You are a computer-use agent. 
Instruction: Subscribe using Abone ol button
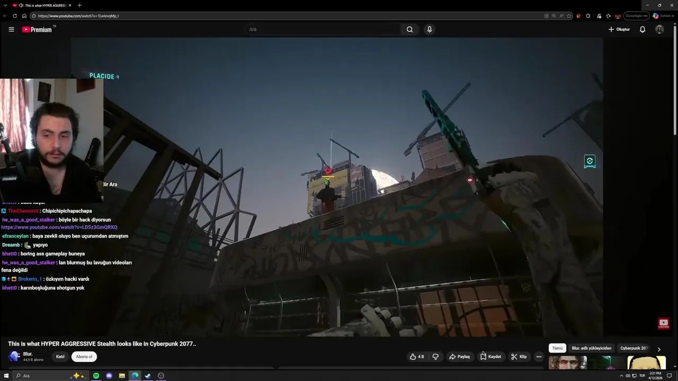84,357
